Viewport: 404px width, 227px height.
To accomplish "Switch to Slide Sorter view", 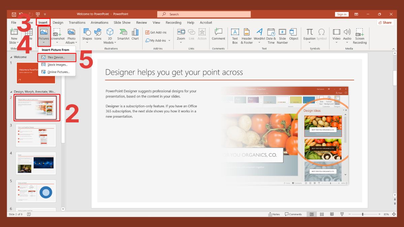I will pos(322,214).
